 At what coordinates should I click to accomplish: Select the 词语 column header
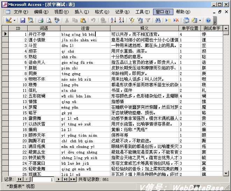coord(44,28)
